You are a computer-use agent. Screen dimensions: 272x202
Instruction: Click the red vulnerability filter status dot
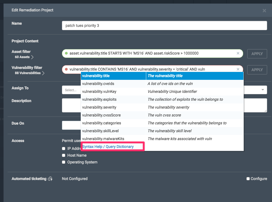[66, 69]
